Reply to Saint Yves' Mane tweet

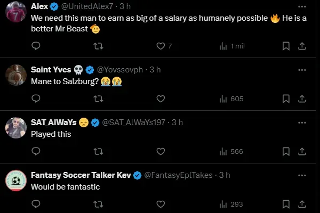click(36, 99)
